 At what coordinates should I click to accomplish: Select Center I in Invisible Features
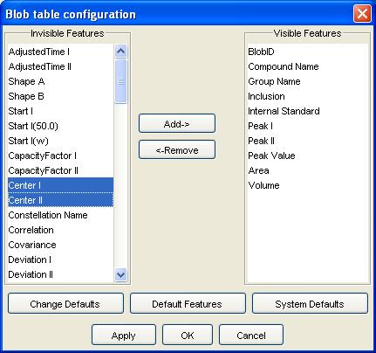[60, 185]
